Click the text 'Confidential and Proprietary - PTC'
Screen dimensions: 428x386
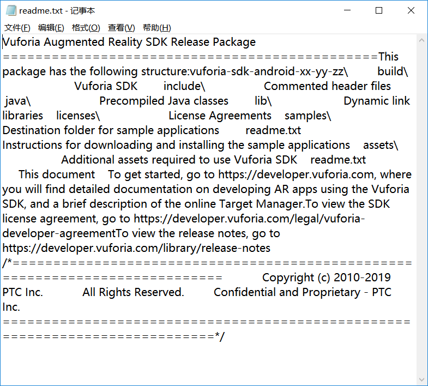(x=303, y=292)
